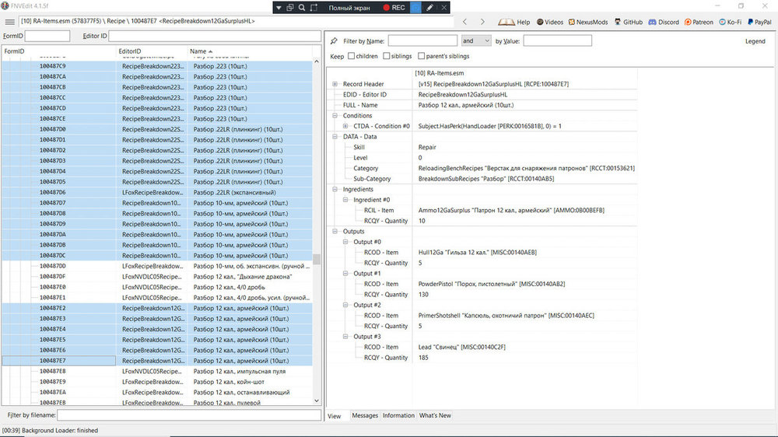Viewport: 778px width, 437px height.
Task: Switch to the Information tab
Action: pyautogui.click(x=398, y=416)
